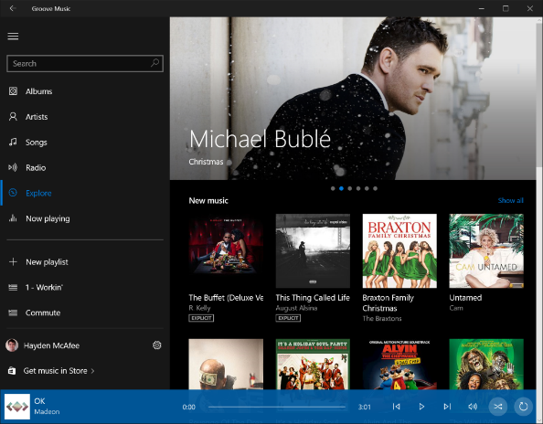Open Artists in the sidebar
The height and width of the screenshot is (424, 543).
85,117
